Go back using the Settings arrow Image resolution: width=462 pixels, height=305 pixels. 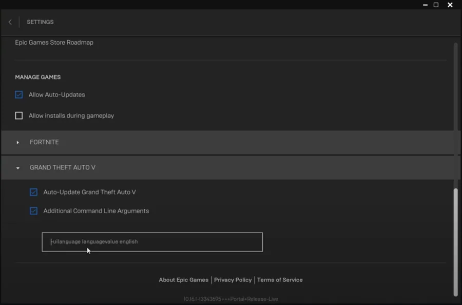10,22
